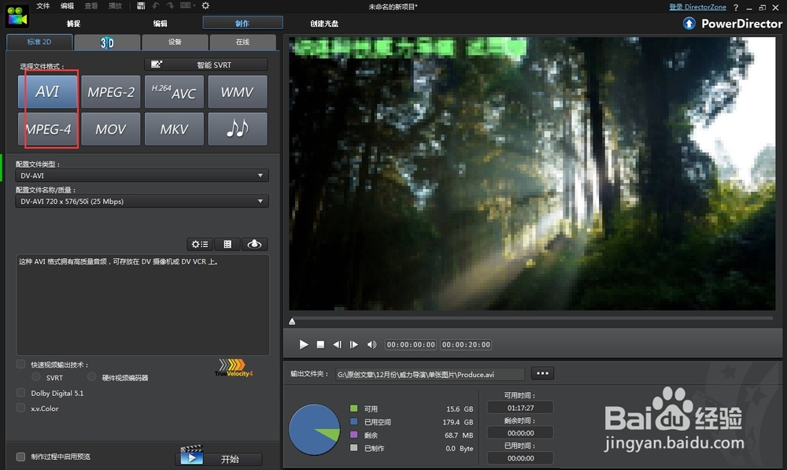This screenshot has width=787, height=470.
Task: Choose MOV as output format
Action: point(110,129)
